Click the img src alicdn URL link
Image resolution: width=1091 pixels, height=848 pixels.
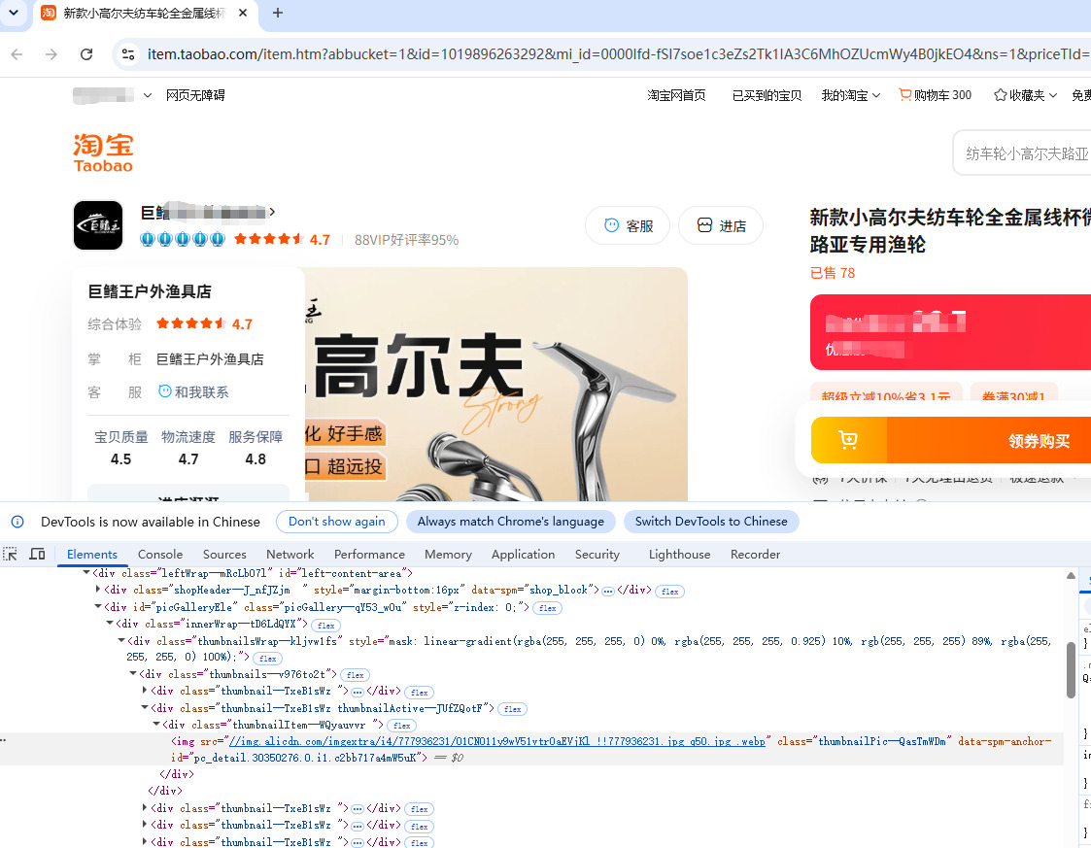click(496, 741)
